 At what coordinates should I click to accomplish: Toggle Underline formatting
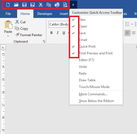click(64, 33)
